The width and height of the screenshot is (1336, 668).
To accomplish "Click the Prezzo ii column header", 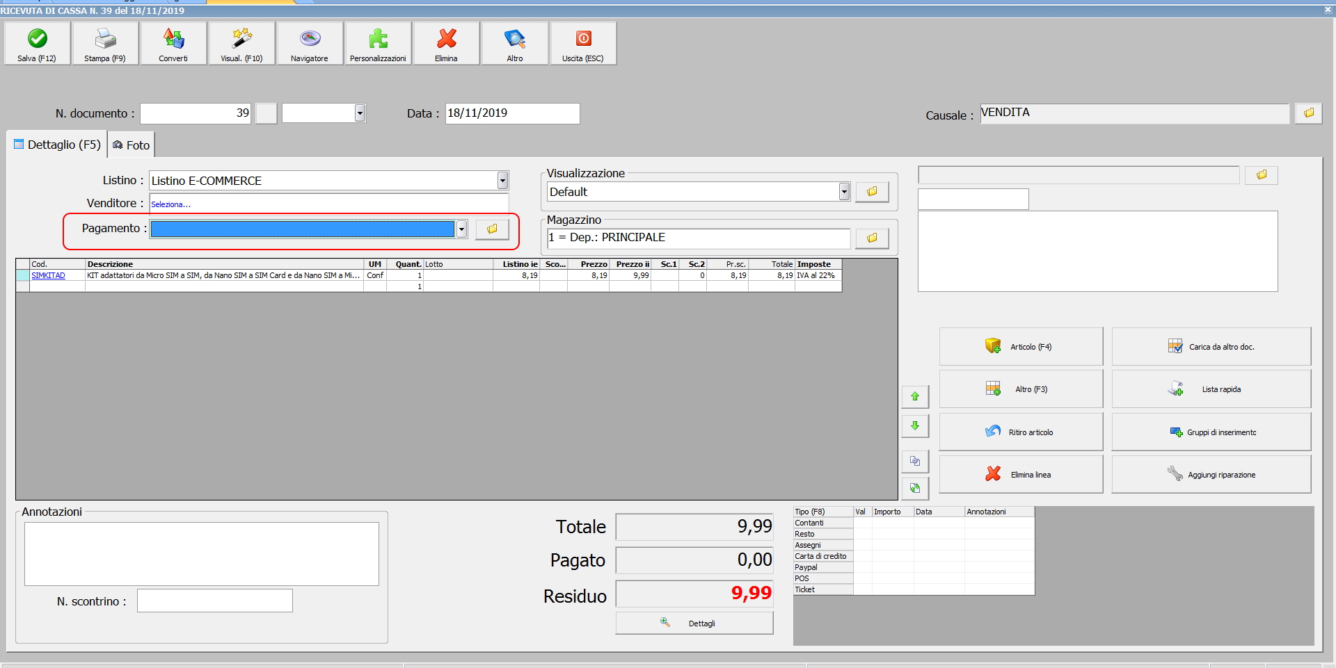I will (x=630, y=264).
